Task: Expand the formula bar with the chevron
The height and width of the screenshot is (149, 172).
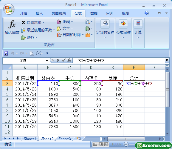Action: (167, 60)
